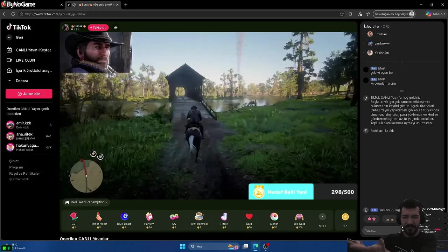Open browser extensions icon

point(350,14)
